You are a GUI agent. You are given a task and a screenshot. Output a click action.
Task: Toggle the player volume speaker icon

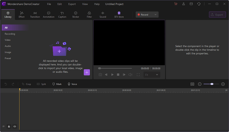pyautogui.click(x=130, y=75)
